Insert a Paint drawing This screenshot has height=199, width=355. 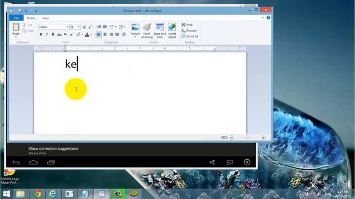click(146, 31)
